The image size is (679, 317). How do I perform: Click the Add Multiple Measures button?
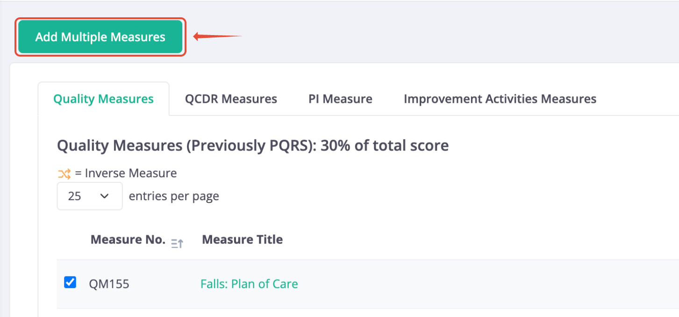coord(100,37)
